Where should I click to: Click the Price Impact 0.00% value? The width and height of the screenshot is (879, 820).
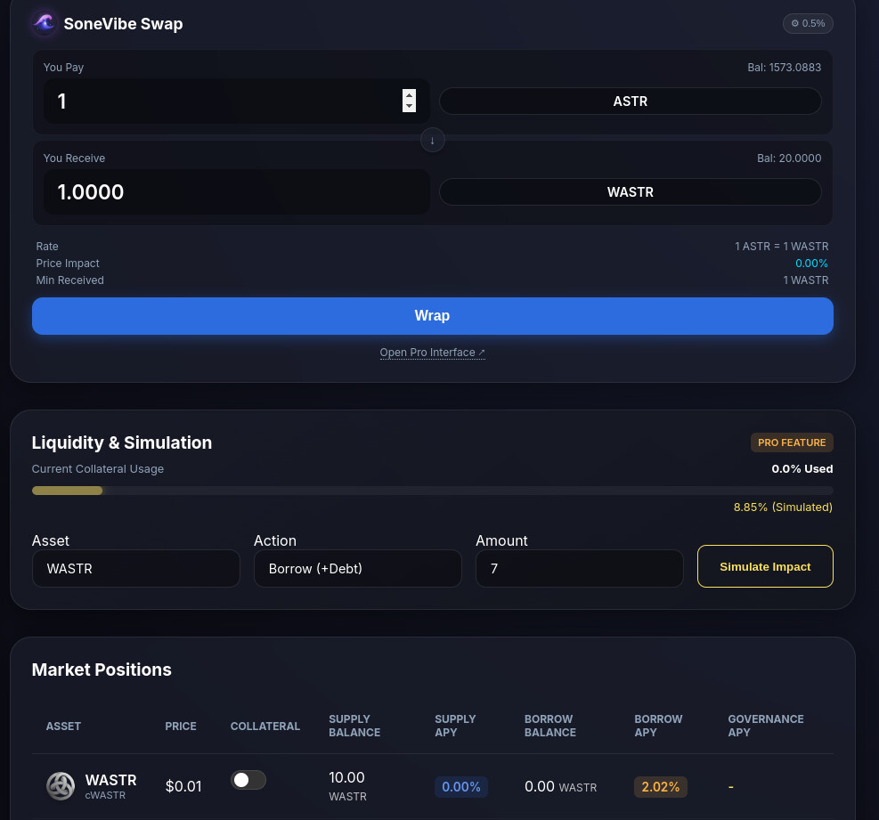point(811,264)
